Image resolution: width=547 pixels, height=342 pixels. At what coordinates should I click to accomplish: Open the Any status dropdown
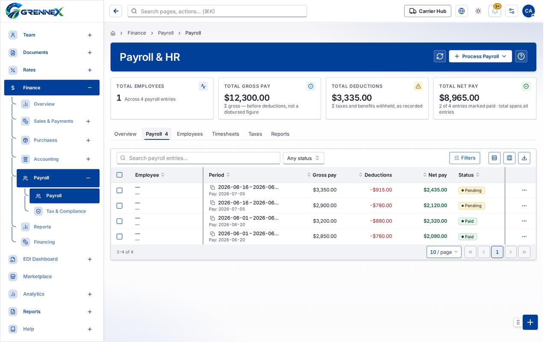[303, 158]
